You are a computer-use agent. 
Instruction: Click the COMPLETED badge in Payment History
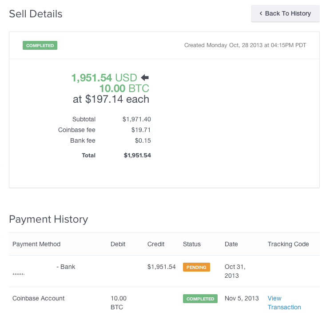click(200, 299)
